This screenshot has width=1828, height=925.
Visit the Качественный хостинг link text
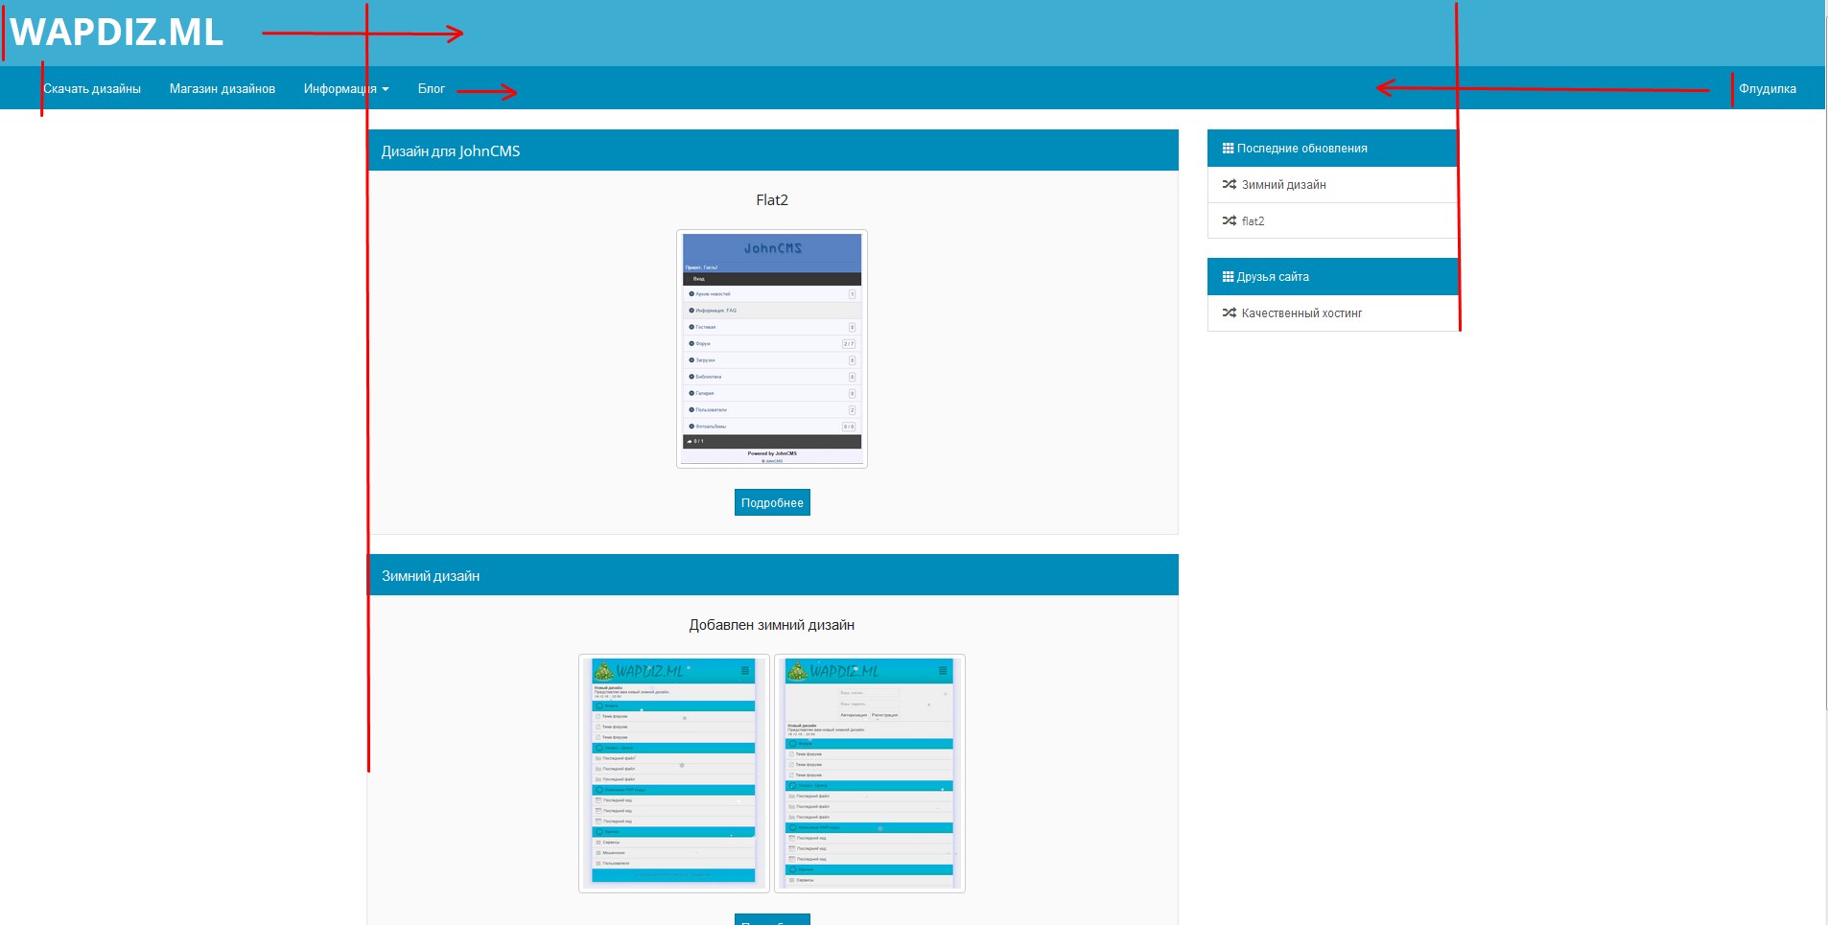pos(1301,313)
